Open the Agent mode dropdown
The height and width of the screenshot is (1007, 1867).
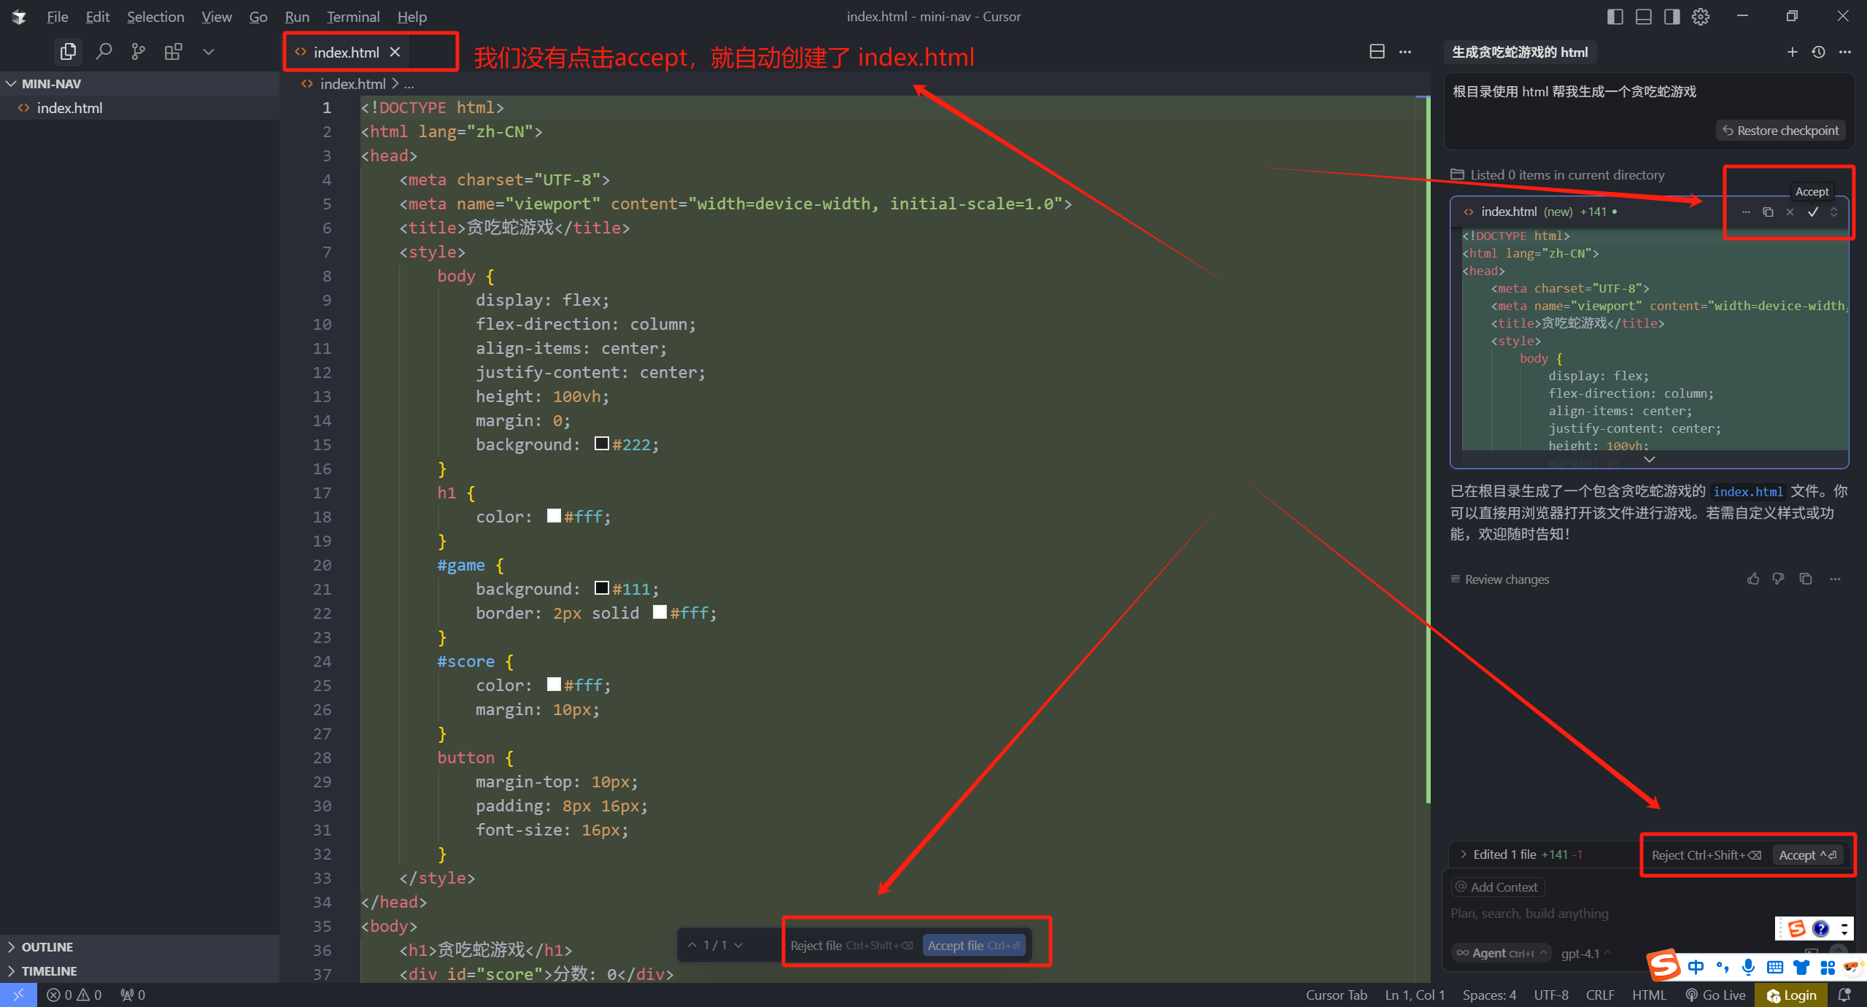coord(1501,953)
